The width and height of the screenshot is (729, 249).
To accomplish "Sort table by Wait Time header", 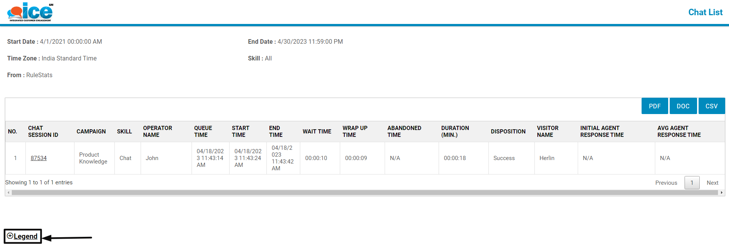I will pyautogui.click(x=317, y=132).
